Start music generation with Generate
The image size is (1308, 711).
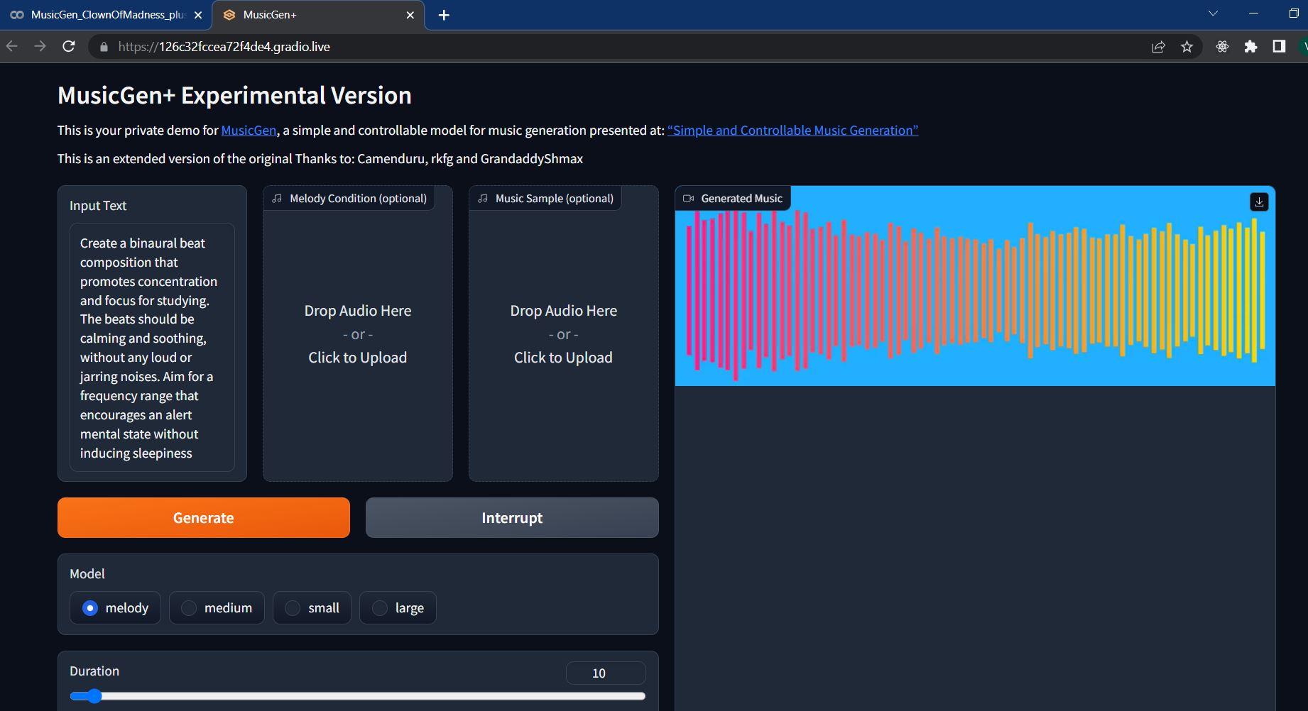(x=204, y=518)
